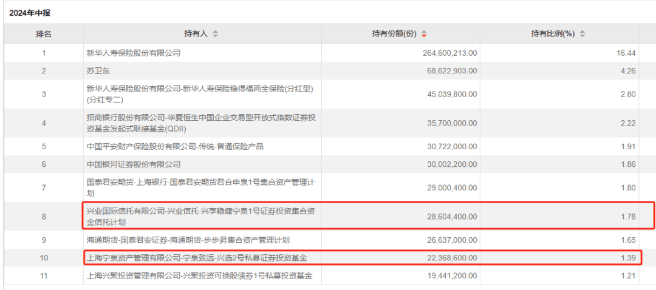Select holder 苏卫东
656x290 pixels.
(x=98, y=70)
